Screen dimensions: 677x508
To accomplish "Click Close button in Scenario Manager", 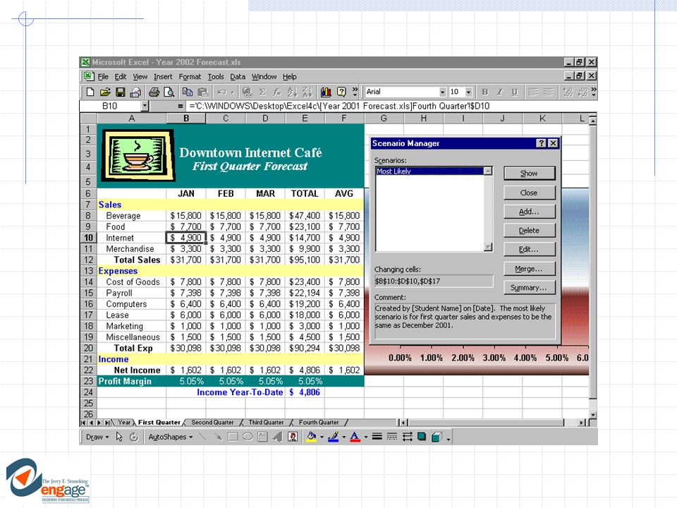I will [529, 193].
